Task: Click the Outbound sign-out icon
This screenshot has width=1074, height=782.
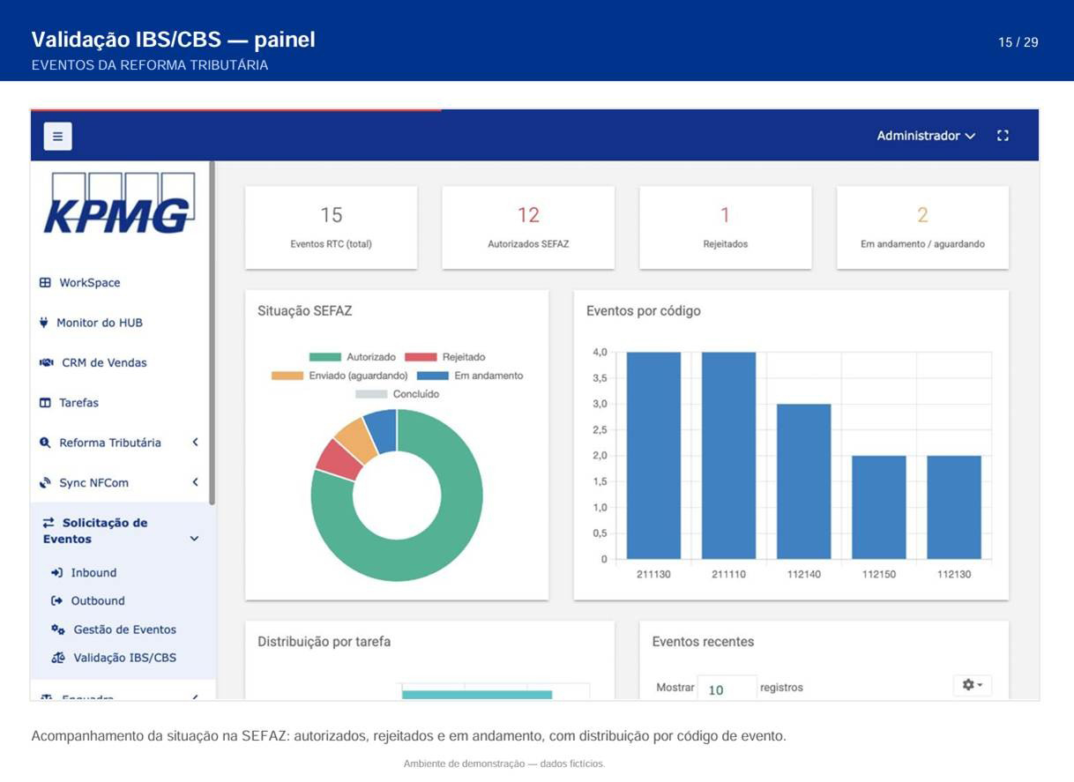Action: click(x=56, y=601)
